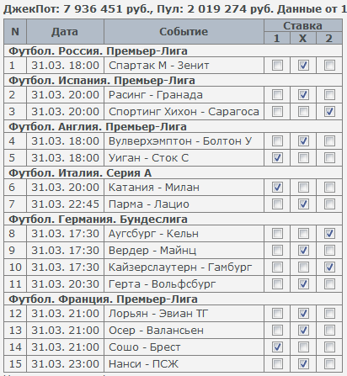Check the 2 box for Герта - Вольфсбург

tap(329, 284)
